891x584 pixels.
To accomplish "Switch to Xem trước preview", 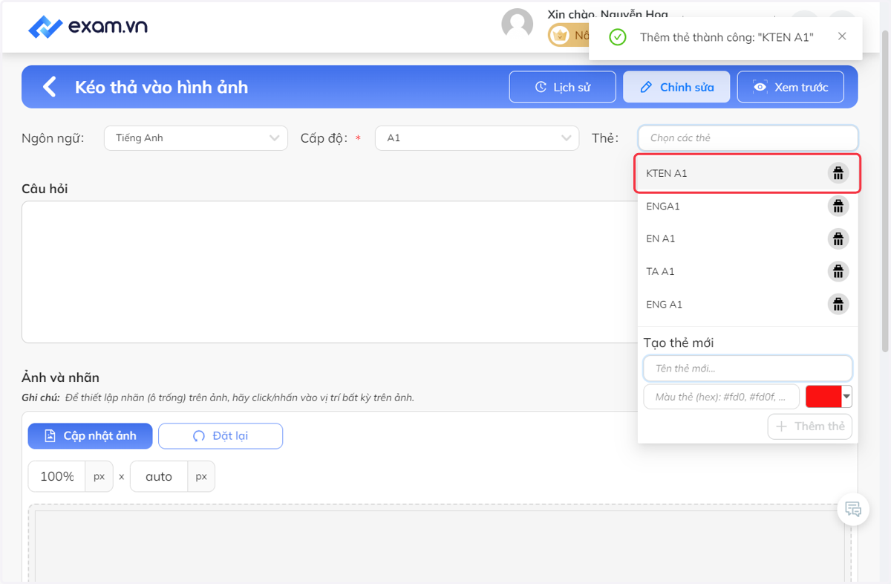I will point(791,87).
